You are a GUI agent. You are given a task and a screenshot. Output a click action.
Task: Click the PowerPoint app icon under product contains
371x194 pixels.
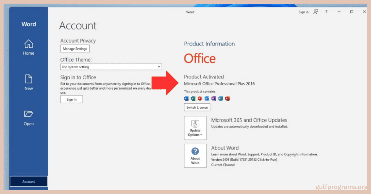point(200,99)
